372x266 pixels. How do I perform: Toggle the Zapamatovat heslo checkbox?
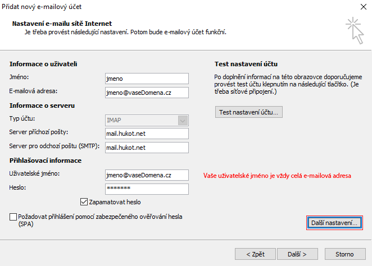pyautogui.click(x=85, y=201)
